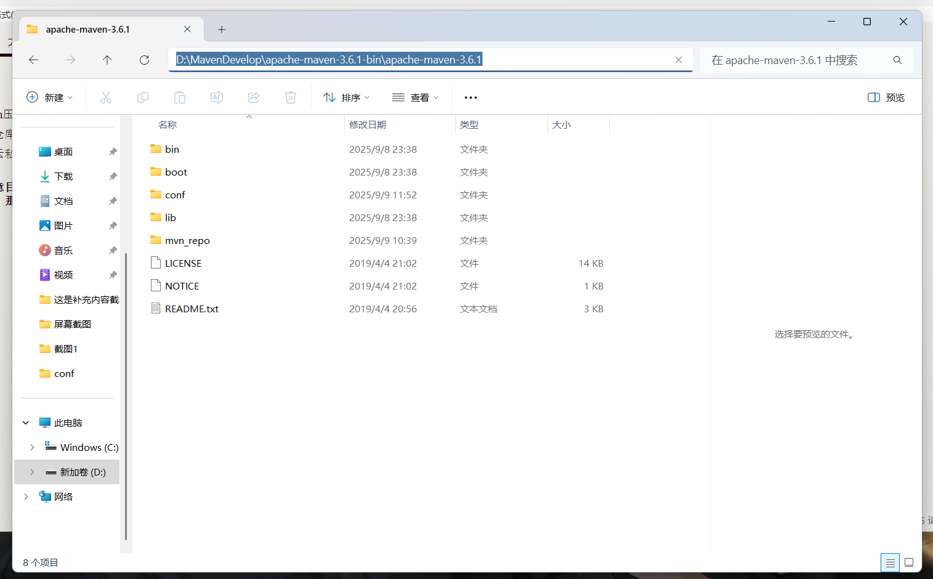Clear the address bar path

[x=679, y=60]
